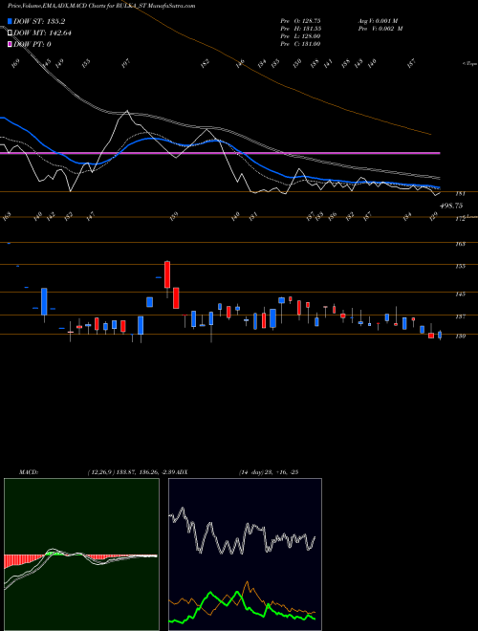Click the rotated 197 high label

(x=126, y=64)
